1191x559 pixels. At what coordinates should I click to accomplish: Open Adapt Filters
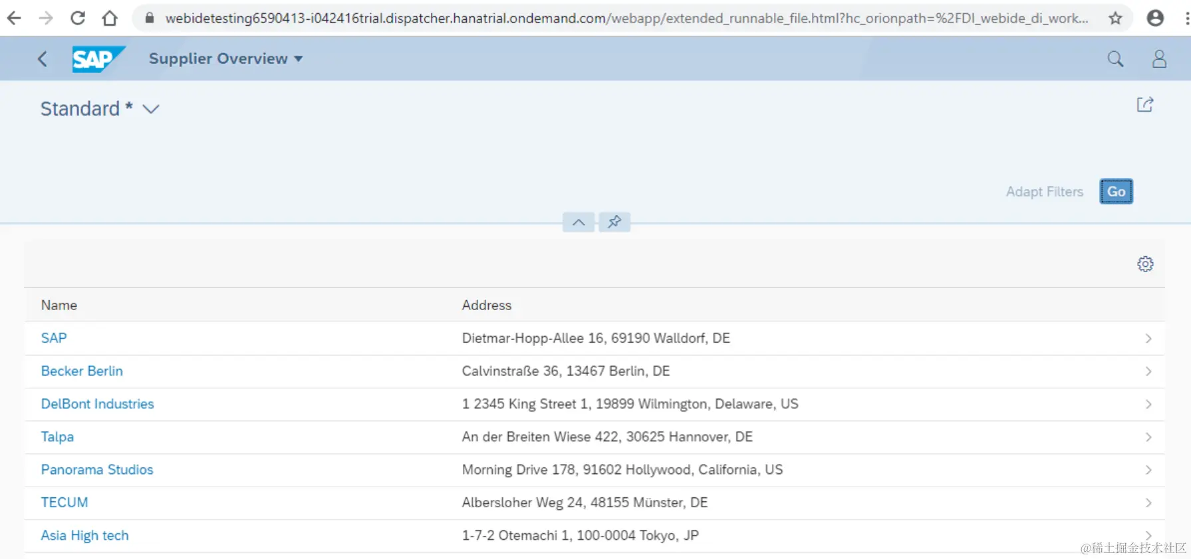point(1045,192)
